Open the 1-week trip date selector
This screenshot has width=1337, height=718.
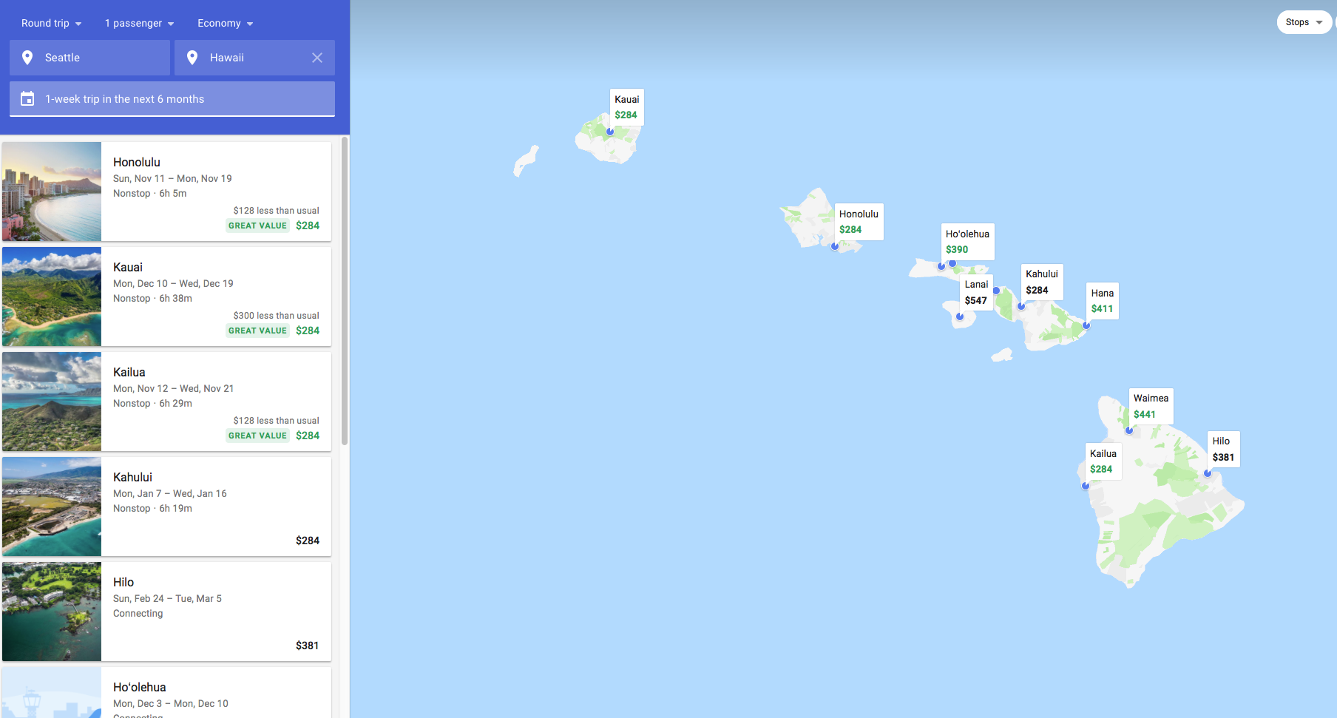tap(172, 99)
